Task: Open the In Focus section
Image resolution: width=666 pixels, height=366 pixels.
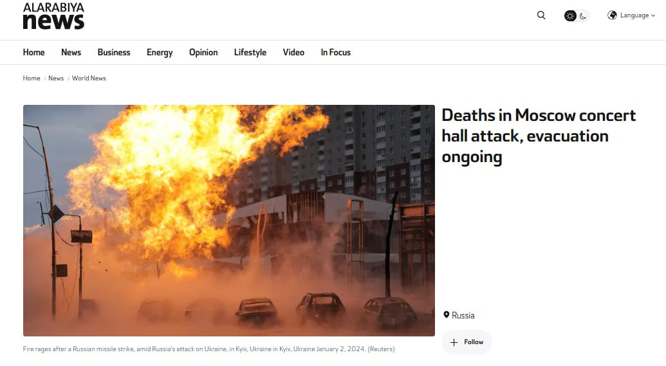Action: click(335, 52)
